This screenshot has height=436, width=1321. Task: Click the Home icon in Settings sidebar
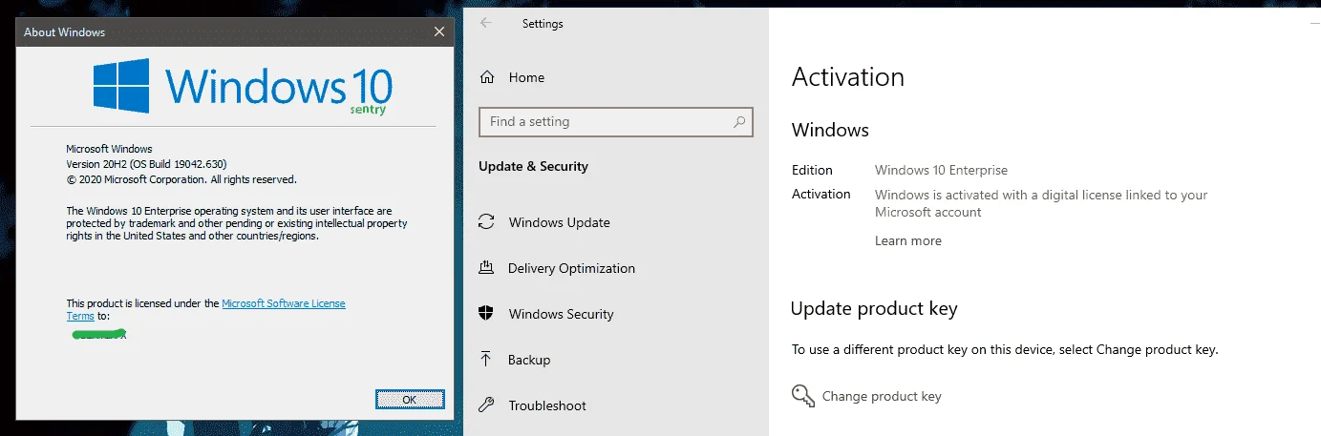pyautogui.click(x=487, y=77)
